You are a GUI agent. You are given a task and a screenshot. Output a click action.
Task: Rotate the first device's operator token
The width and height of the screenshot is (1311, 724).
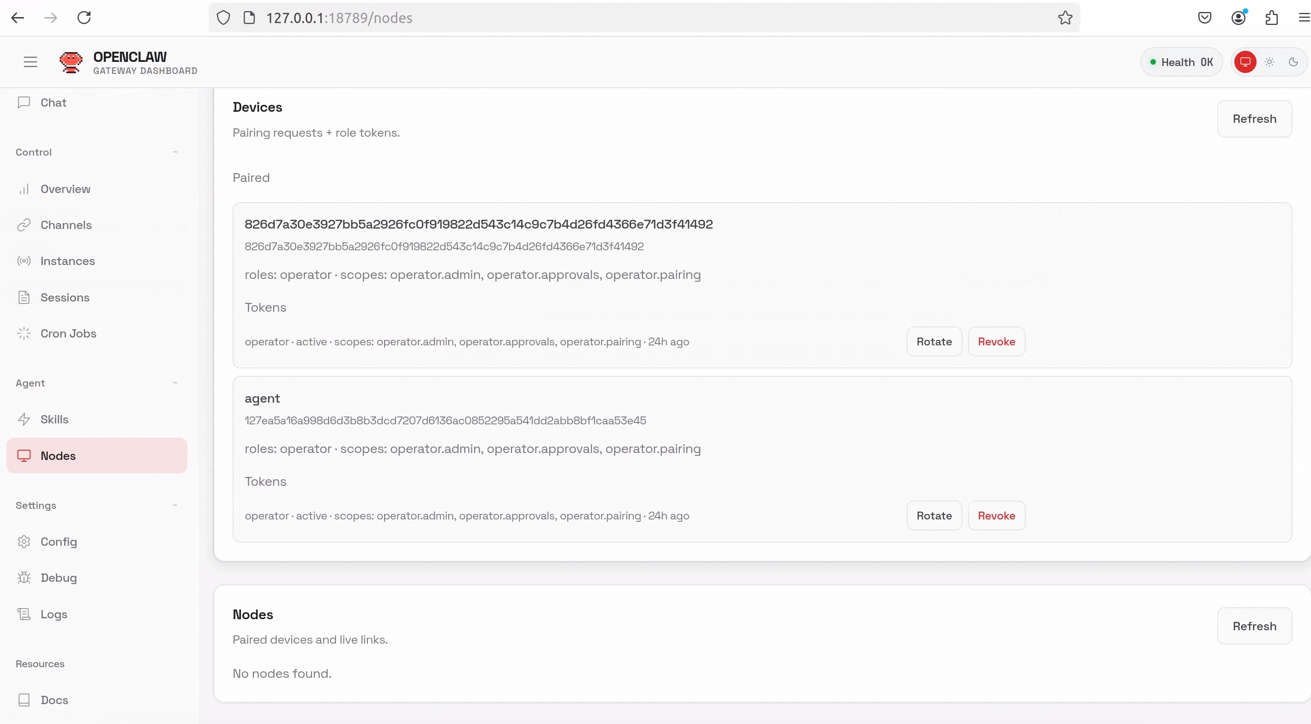coord(934,342)
